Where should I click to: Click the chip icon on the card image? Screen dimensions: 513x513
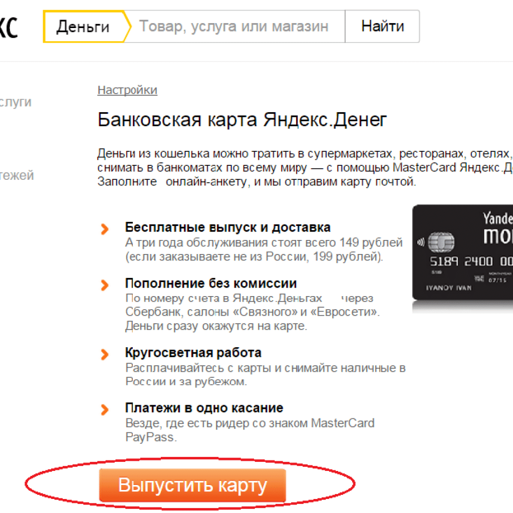(x=441, y=242)
